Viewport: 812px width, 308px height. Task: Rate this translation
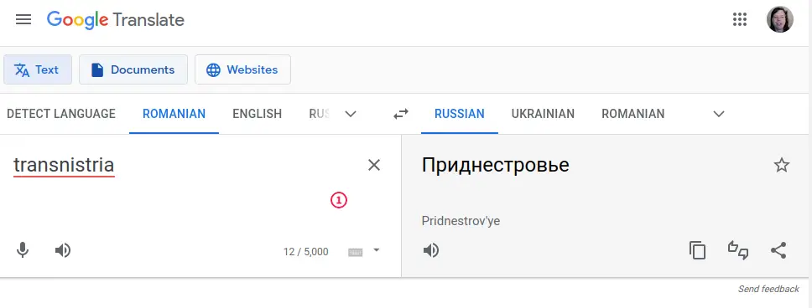coord(738,250)
